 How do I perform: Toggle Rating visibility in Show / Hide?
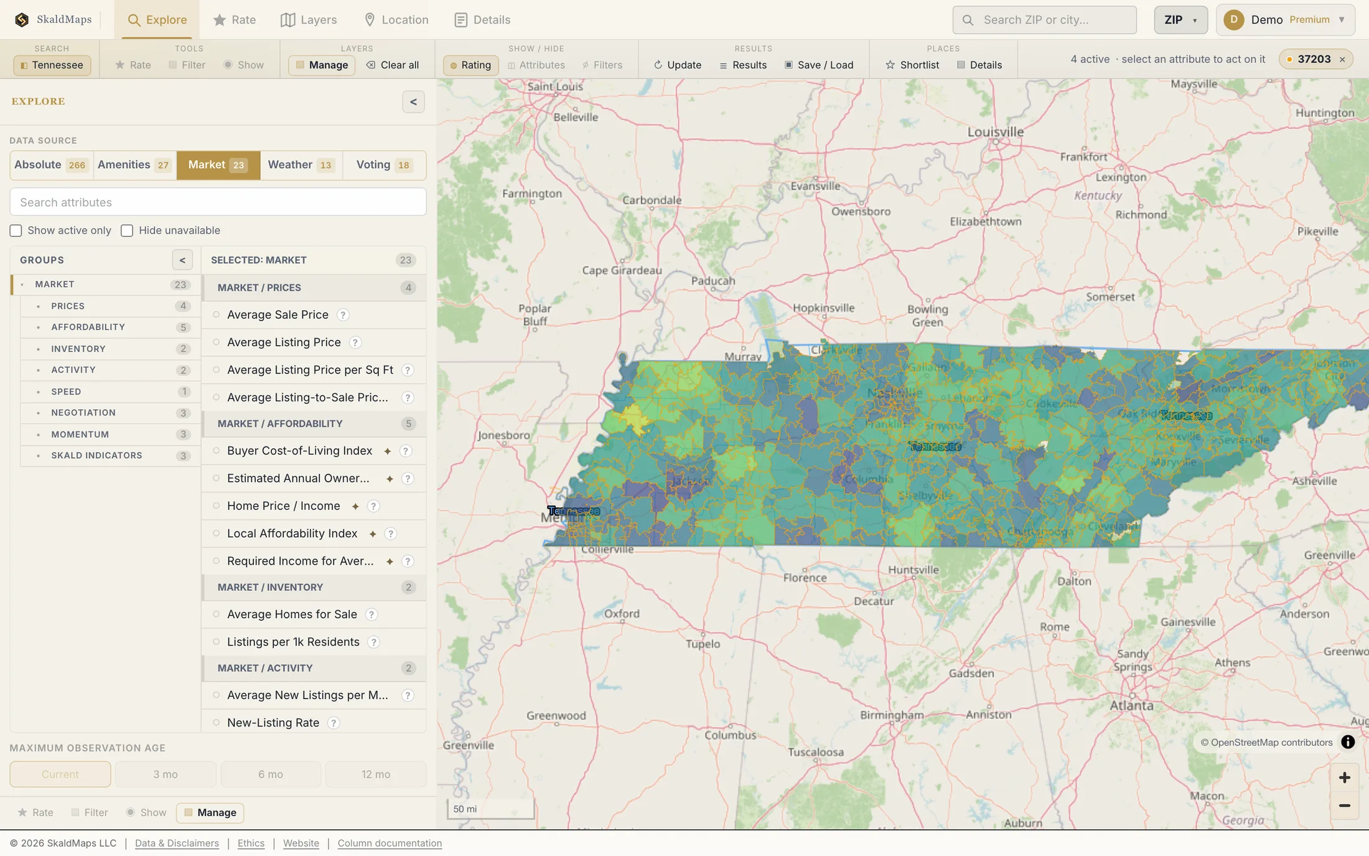tap(470, 65)
